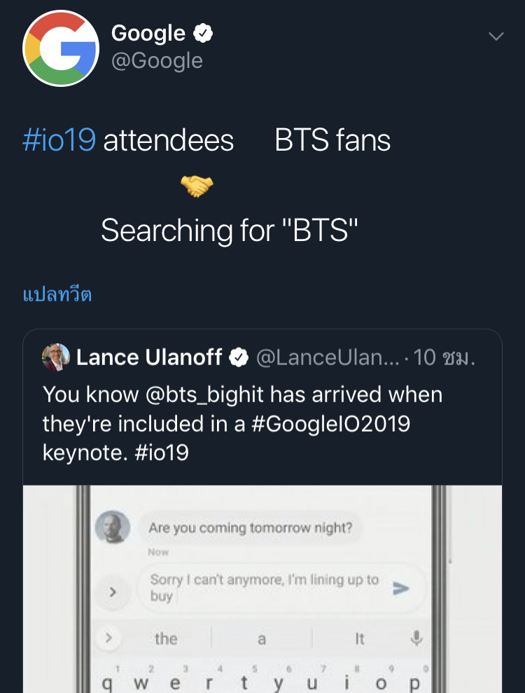525x693 pixels.
Task: Tap the send arrow in the message field
Action: (x=400, y=589)
